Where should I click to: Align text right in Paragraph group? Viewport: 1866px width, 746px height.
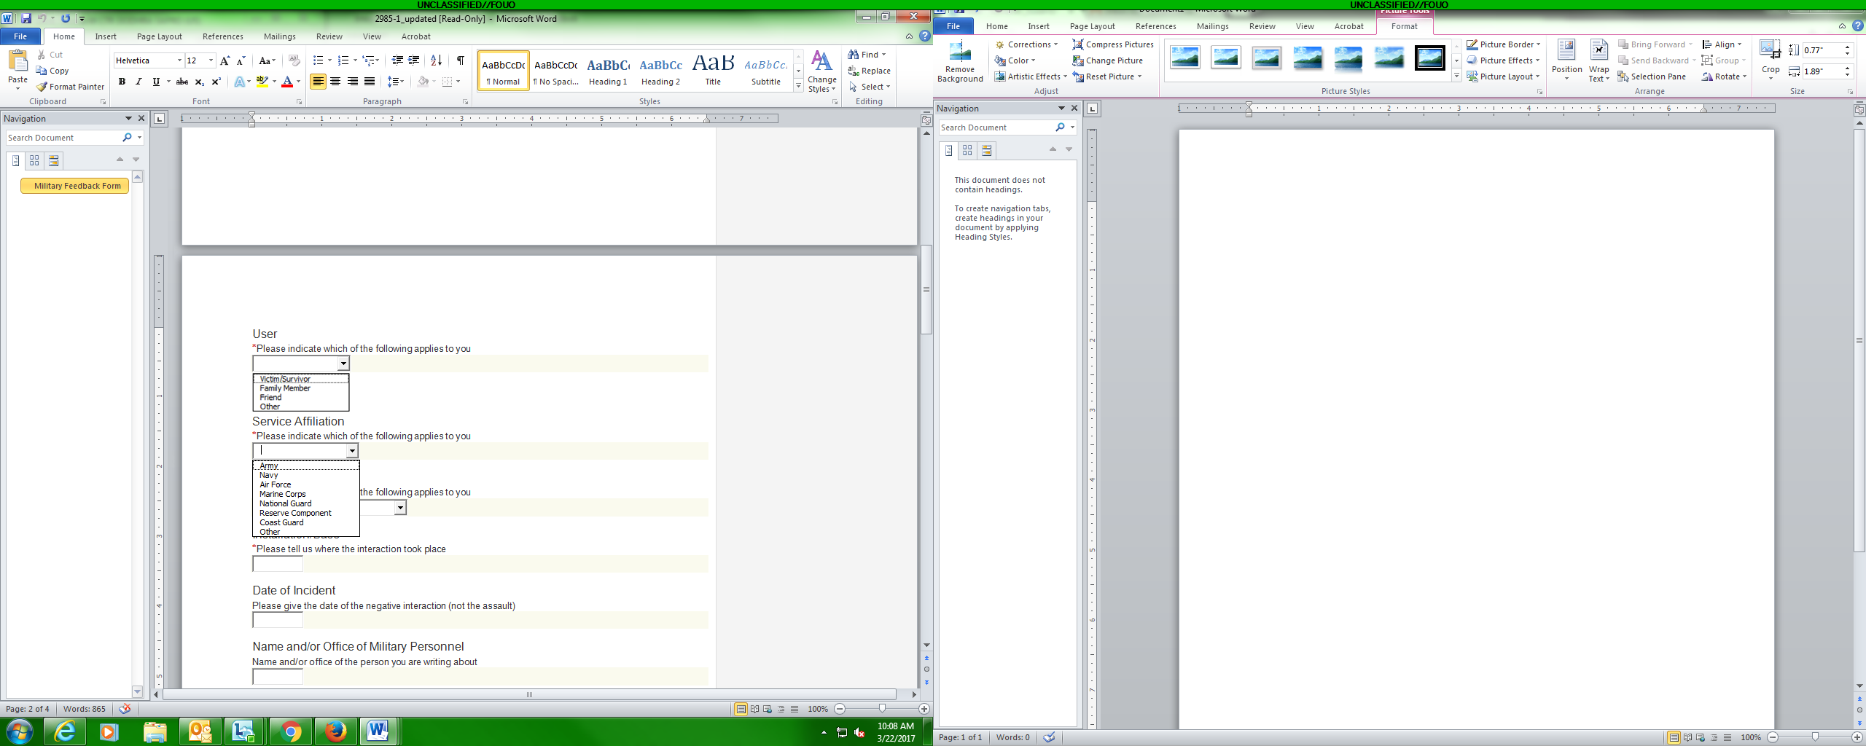point(353,82)
